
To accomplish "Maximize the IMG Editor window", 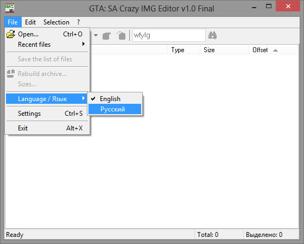I will pos(269,7).
